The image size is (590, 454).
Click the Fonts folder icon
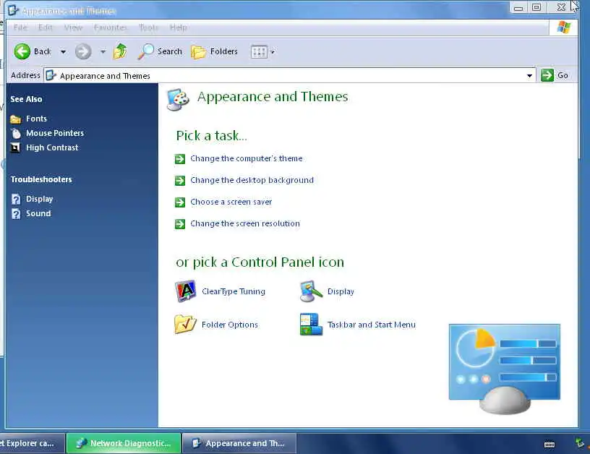tap(16, 119)
